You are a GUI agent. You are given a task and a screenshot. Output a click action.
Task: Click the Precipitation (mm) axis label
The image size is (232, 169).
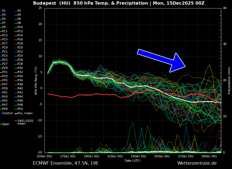tap(229, 80)
